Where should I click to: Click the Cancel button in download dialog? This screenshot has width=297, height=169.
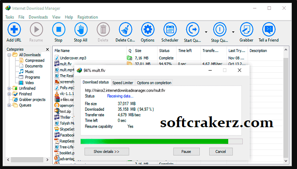(221, 152)
